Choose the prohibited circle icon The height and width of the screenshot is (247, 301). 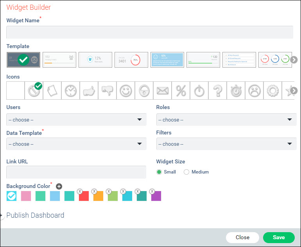(x=34, y=90)
